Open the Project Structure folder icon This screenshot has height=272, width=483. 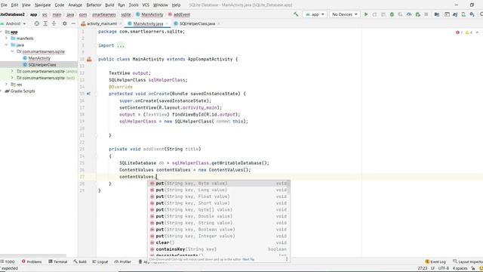click(x=437, y=14)
